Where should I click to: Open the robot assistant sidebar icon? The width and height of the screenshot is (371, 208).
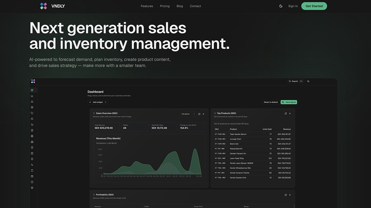pos(32,102)
